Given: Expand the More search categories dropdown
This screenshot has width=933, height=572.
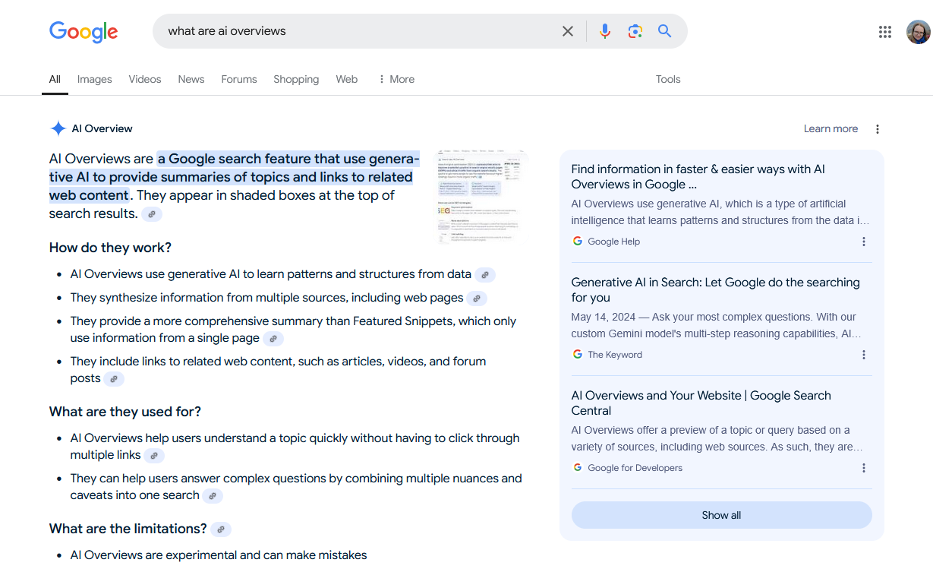Looking at the screenshot, I should (x=395, y=79).
